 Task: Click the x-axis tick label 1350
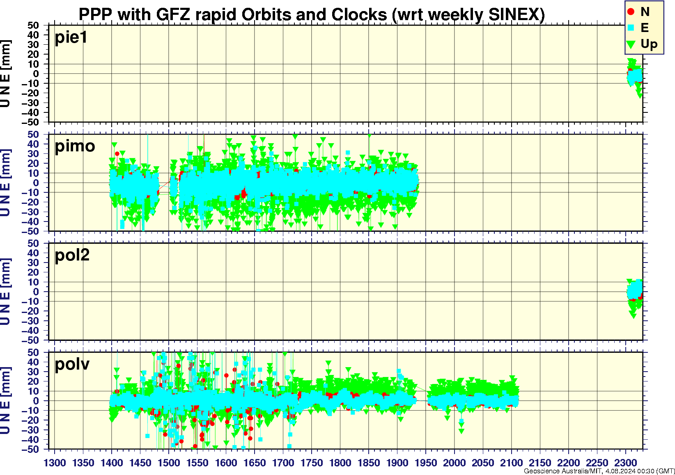point(83,463)
